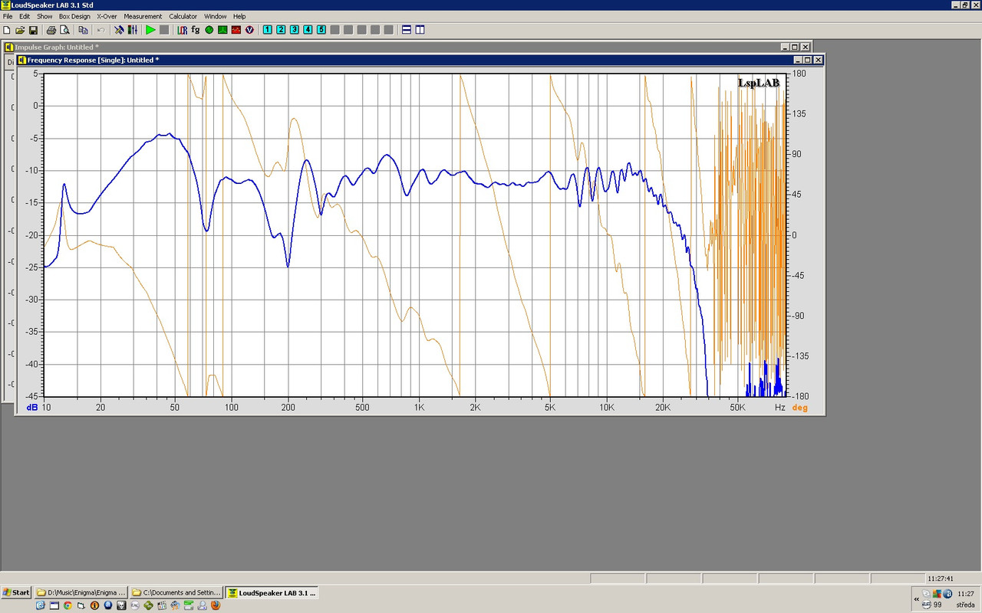
Task: Click the round green toolbar icon
Action: pos(209,30)
